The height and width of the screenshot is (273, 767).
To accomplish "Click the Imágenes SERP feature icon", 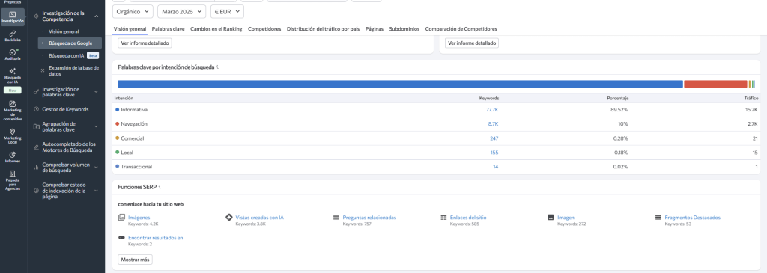I will tap(121, 218).
